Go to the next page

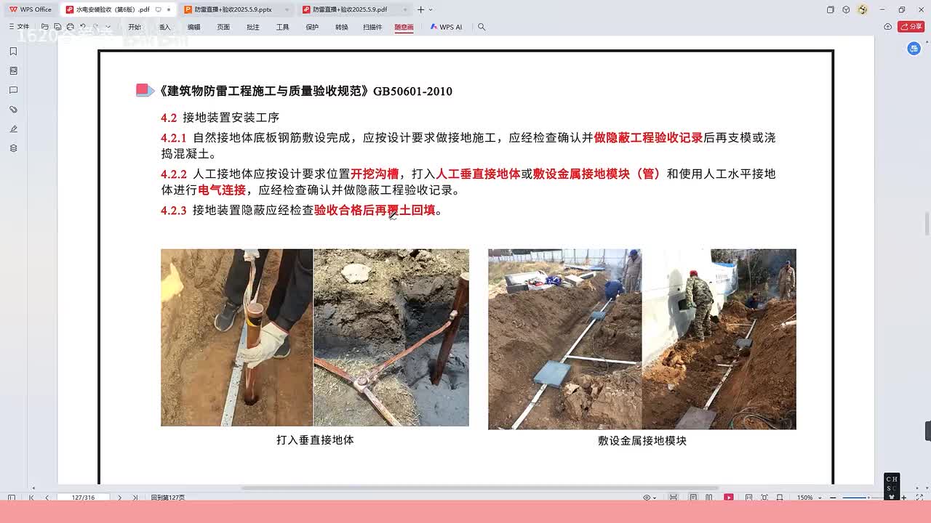[x=119, y=498]
